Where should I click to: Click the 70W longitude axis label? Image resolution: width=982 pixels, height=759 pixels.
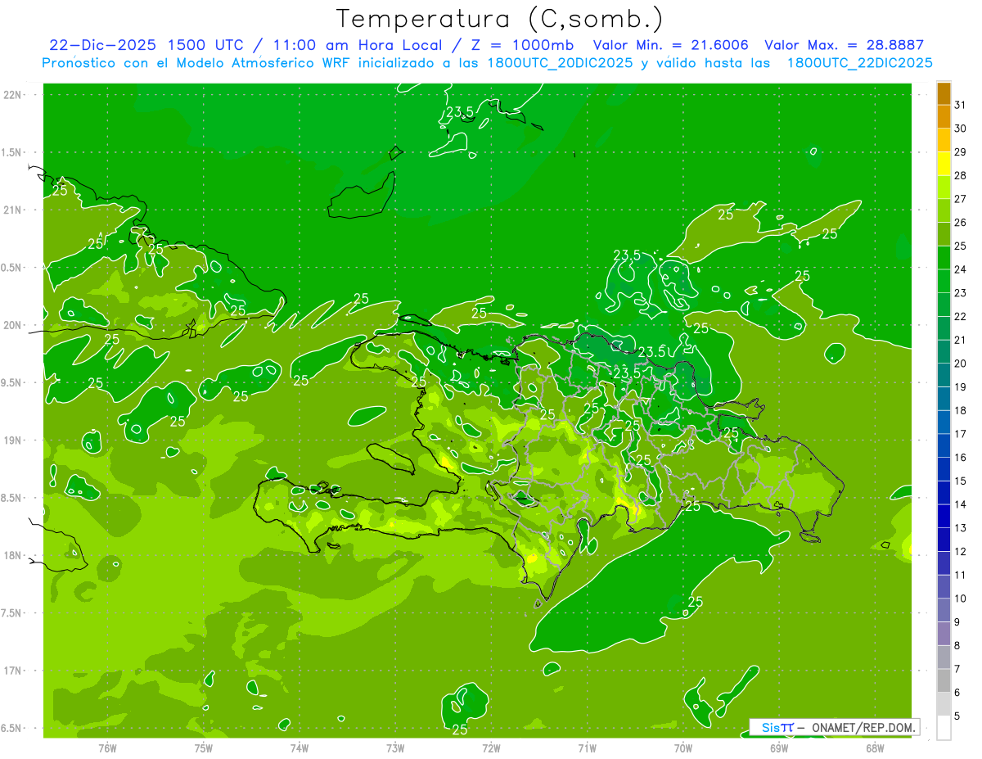point(683,748)
